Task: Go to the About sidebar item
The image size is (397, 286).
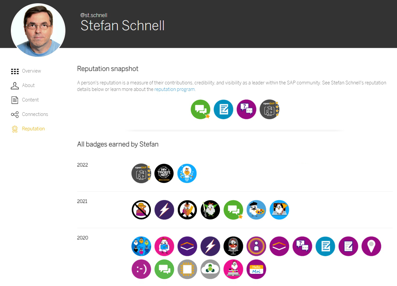Action: coord(23,85)
